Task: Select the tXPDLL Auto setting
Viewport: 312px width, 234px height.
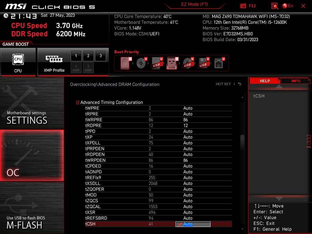Action: pos(188,143)
